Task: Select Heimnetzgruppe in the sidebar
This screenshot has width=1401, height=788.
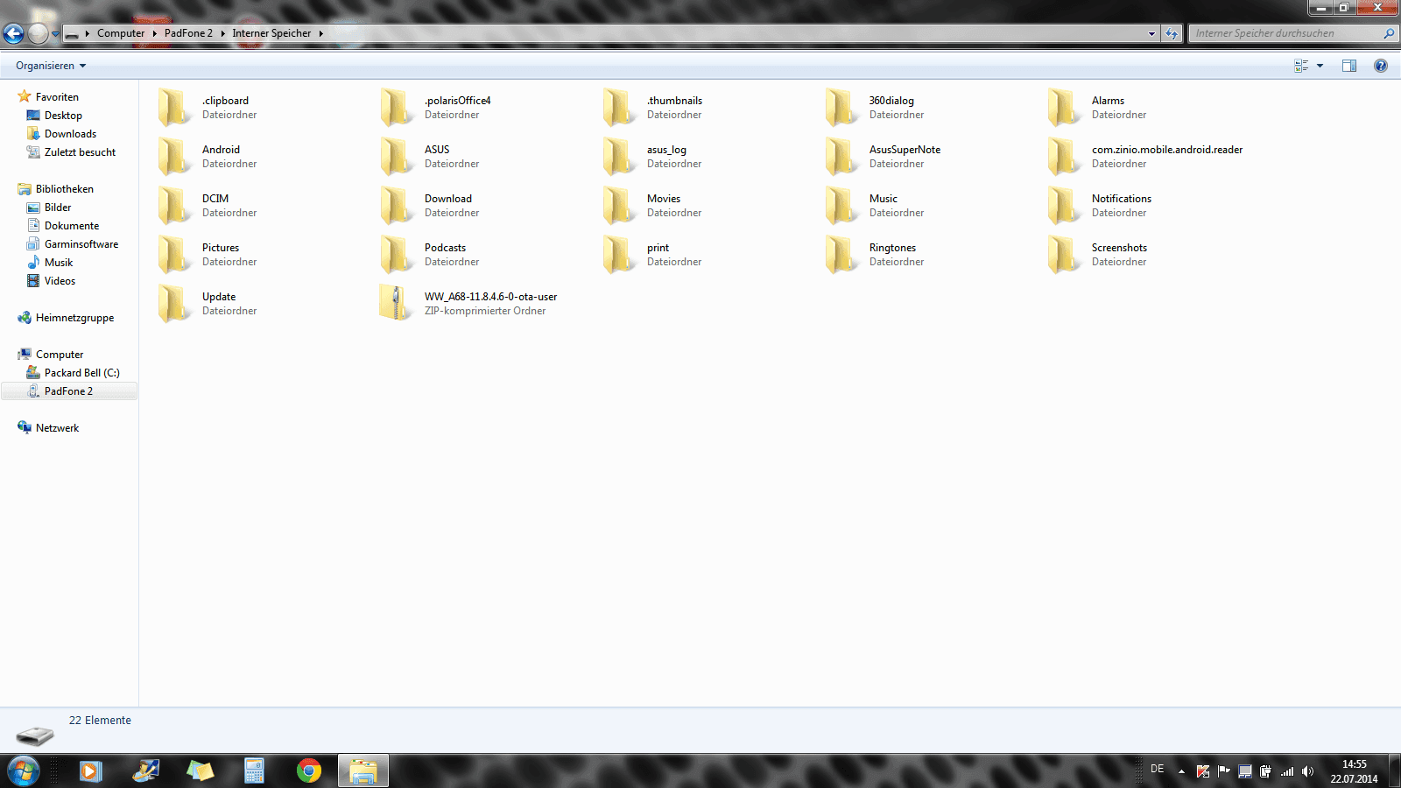Action: [x=74, y=318]
